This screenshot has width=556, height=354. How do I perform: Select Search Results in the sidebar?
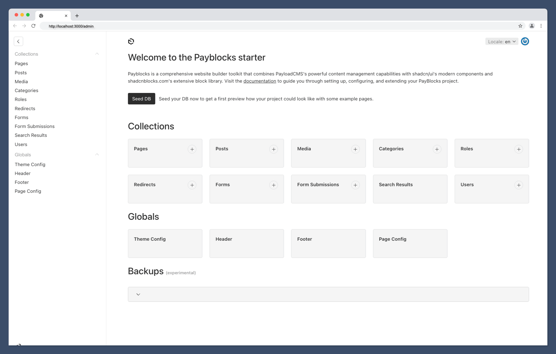tap(31, 135)
